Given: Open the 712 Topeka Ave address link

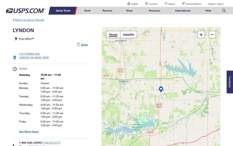Looking at the screenshot, I should (x=29, y=54).
